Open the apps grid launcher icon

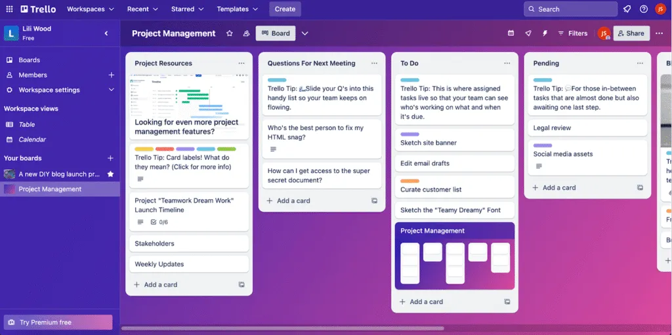pos(9,9)
